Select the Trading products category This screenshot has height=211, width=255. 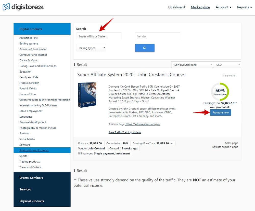point(30,162)
